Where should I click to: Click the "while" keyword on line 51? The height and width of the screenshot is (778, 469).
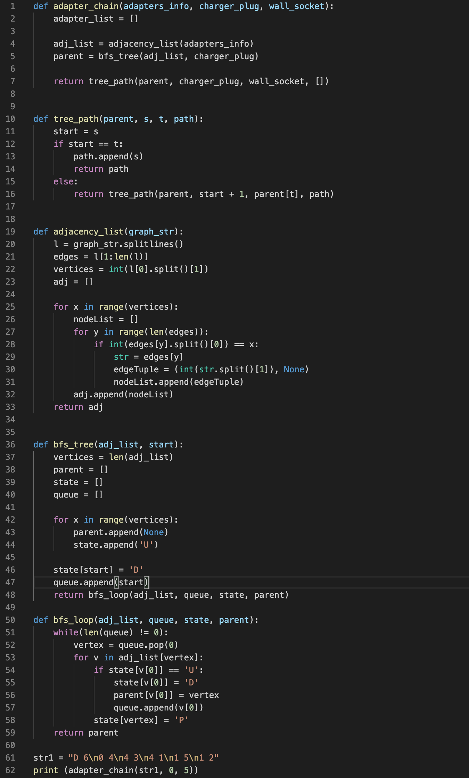(66, 633)
